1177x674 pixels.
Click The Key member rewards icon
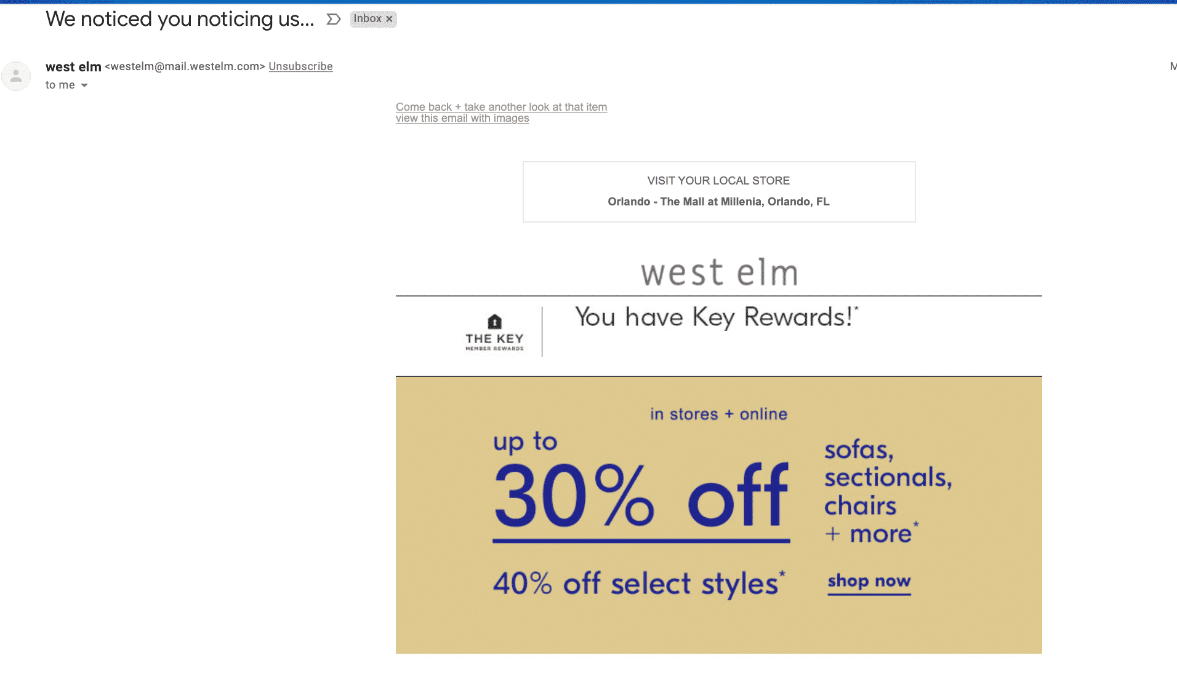pos(494,332)
